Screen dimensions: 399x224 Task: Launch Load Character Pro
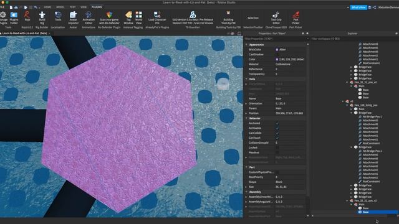point(157,18)
